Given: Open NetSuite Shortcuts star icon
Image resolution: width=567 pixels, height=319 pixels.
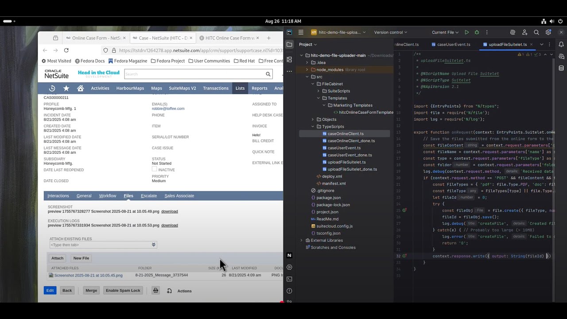Looking at the screenshot, I should click(66, 88).
